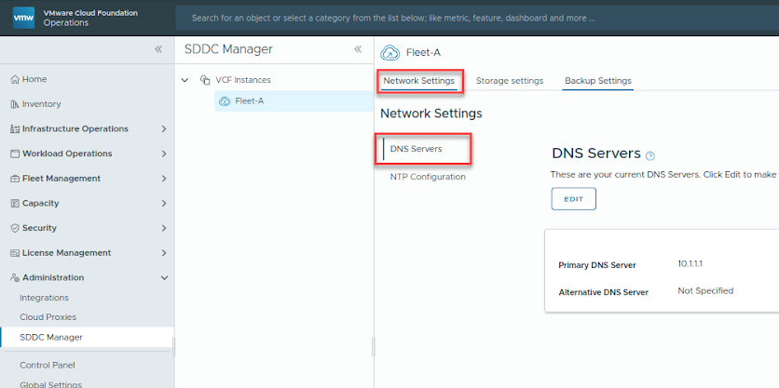This screenshot has width=779, height=388.
Task: Switch to the Backup Settings tab
Action: (597, 81)
